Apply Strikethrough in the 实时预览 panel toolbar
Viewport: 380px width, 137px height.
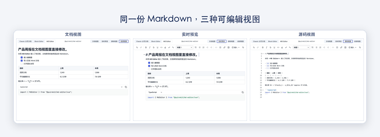pos(154,47)
